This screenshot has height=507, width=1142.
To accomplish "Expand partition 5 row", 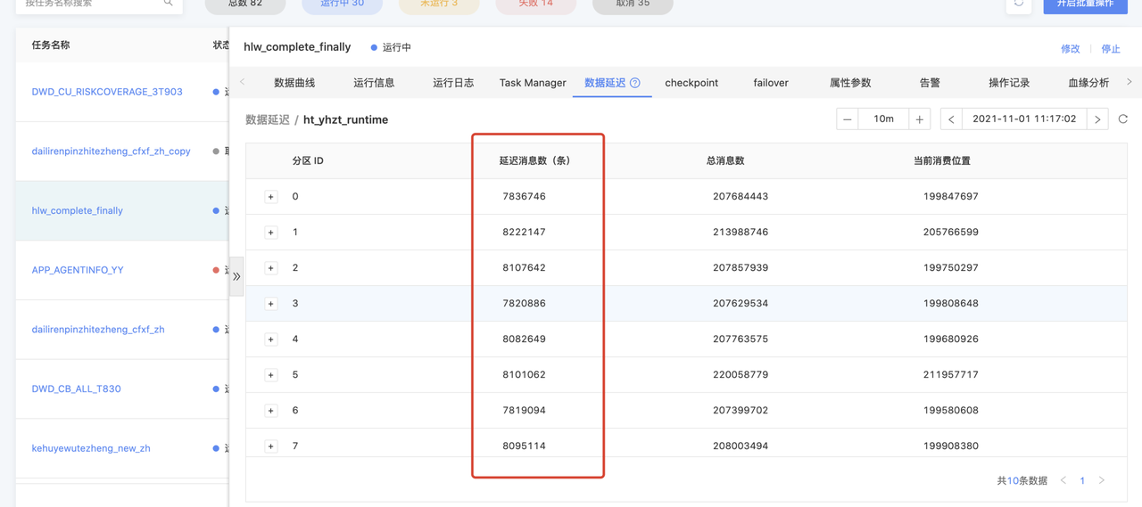I will [271, 375].
